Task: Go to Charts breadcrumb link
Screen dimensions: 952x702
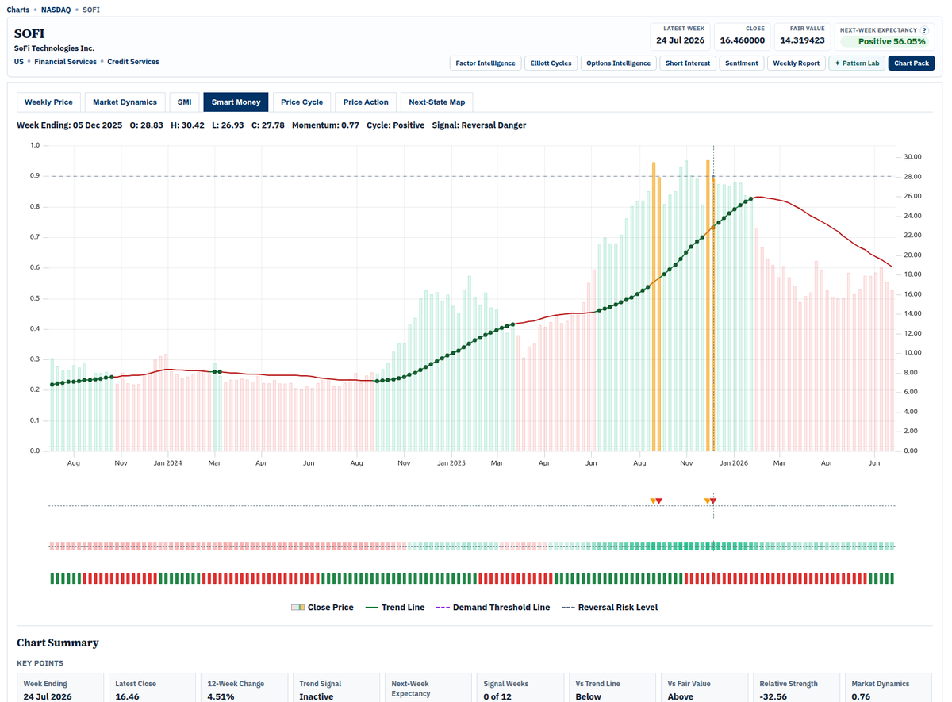Action: click(17, 10)
